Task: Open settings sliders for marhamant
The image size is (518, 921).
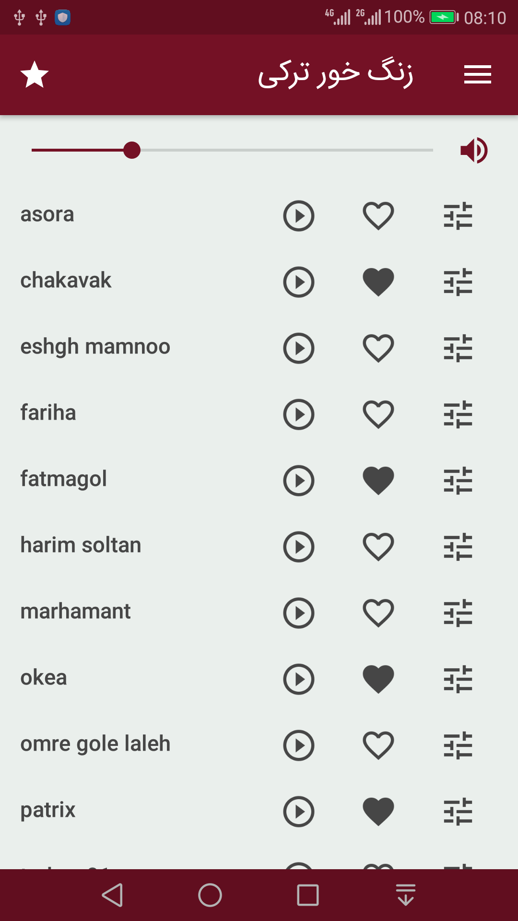Action: (458, 613)
